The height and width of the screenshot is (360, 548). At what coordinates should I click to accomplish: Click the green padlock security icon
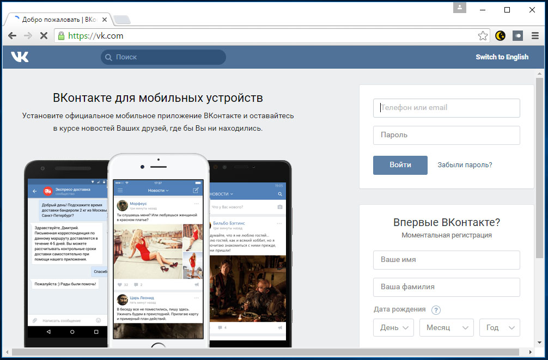[61, 35]
